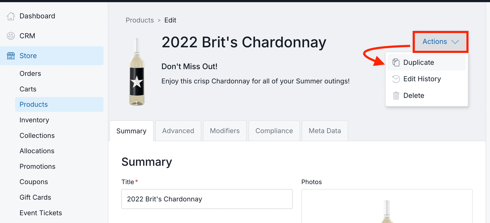Click the Edit History clock icon
The height and width of the screenshot is (223, 490).
pyautogui.click(x=396, y=79)
